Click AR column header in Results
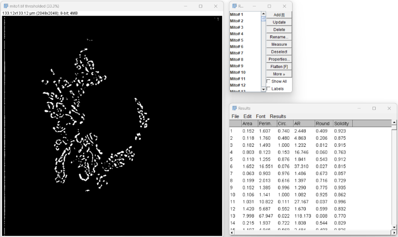This screenshot has width=398, height=237. pyautogui.click(x=304, y=124)
